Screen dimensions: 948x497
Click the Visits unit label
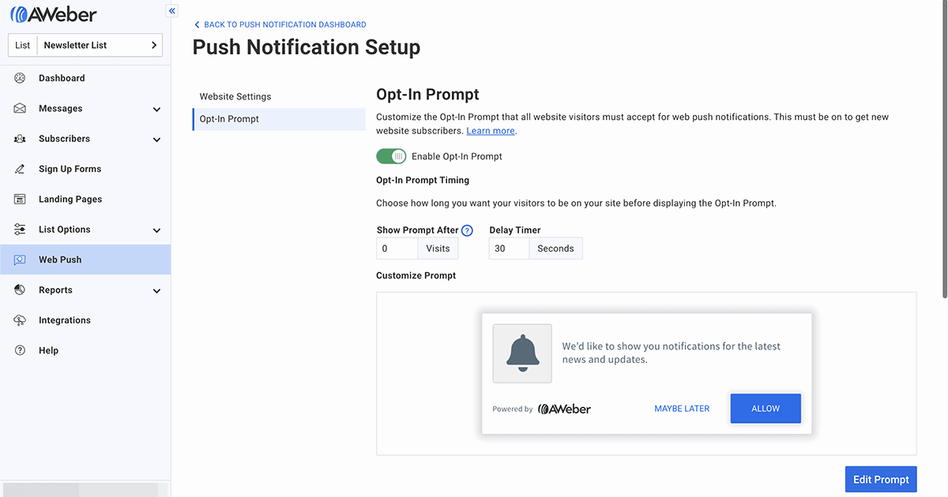(438, 248)
